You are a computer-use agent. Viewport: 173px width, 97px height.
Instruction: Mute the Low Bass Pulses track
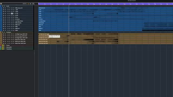[4, 21]
